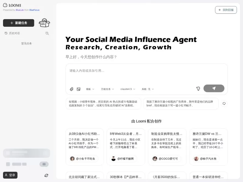Click the paperclip attachment icon
243x182 pixels.
click(72, 89)
